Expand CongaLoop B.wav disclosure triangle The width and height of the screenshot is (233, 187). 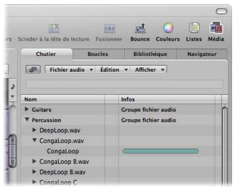(x=34, y=161)
